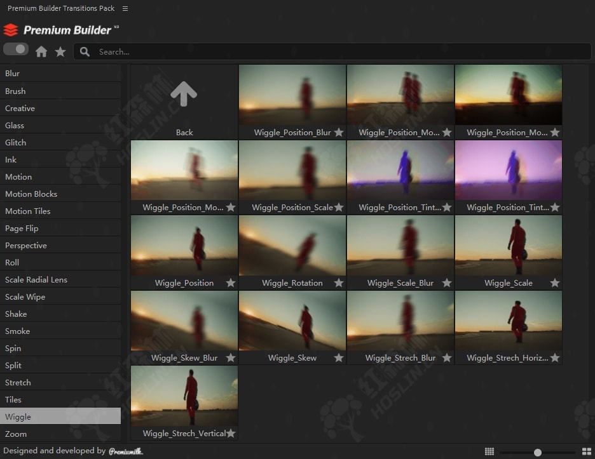Favorite Wiggle_Position_Scale with its star
The width and height of the screenshot is (595, 459).
click(x=339, y=208)
